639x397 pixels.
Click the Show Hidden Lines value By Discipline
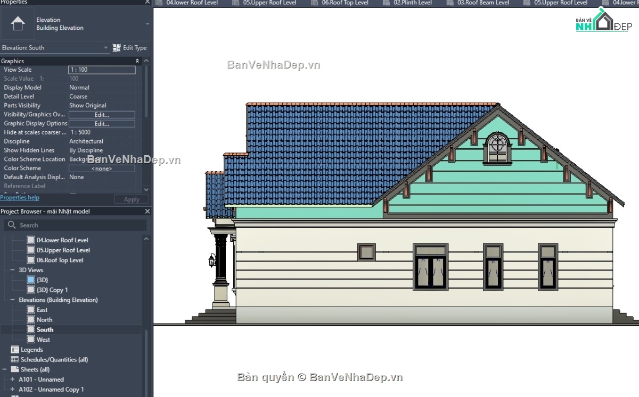click(x=86, y=150)
